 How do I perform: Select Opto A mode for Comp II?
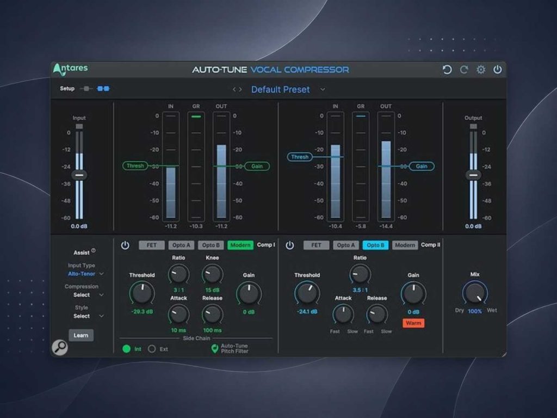pos(346,245)
